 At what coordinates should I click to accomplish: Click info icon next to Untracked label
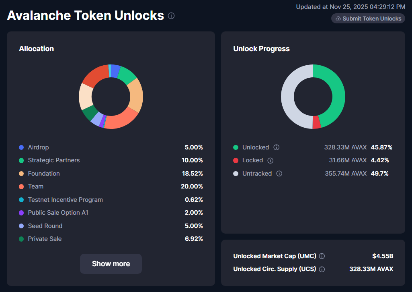pyautogui.click(x=279, y=174)
